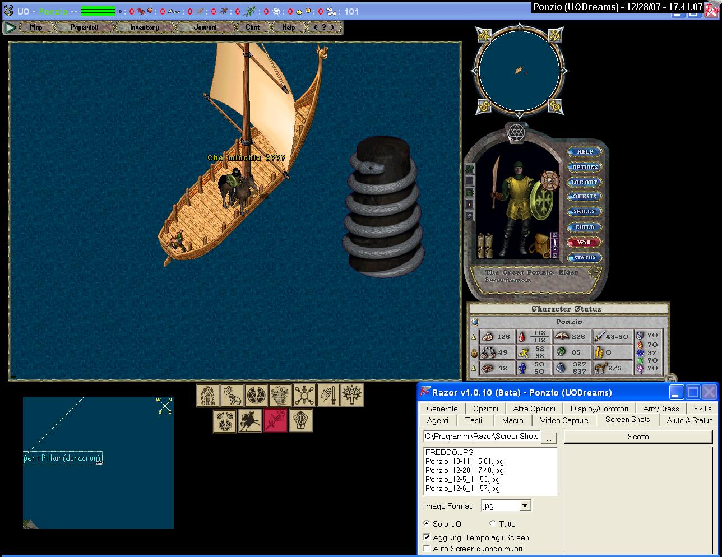Open the Altre Opzioni tab
Viewport: 722px width, 557px height.
[534, 409]
